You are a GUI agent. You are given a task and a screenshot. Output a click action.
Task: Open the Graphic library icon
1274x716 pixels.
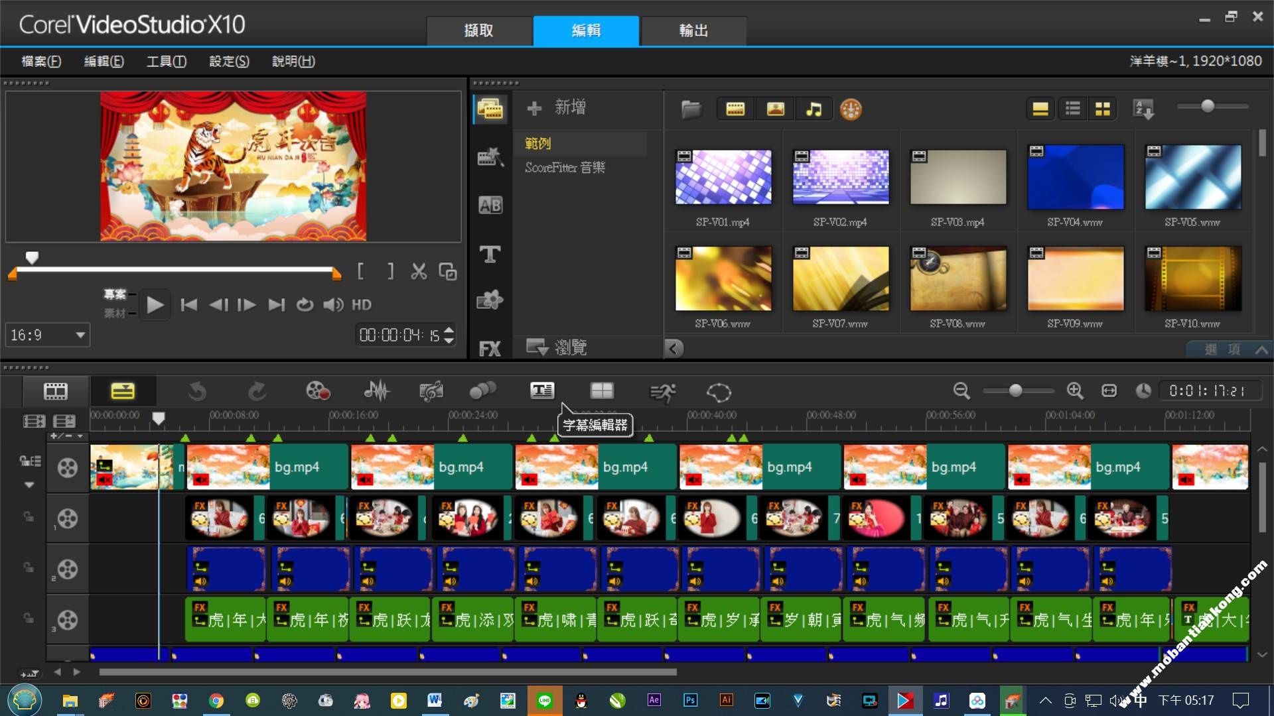(490, 300)
